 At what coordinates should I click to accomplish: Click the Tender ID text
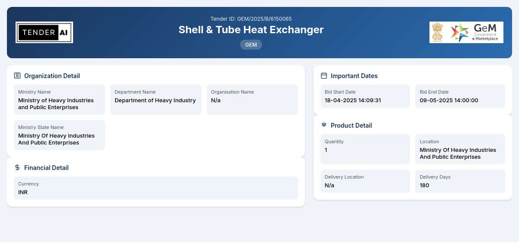[251, 19]
